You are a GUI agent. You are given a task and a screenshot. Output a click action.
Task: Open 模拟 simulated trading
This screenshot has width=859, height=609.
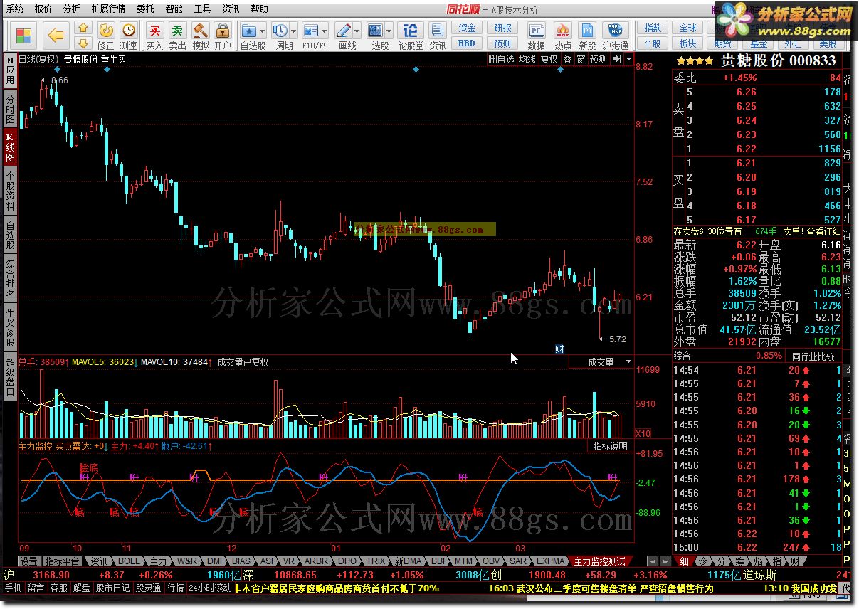[x=201, y=36]
